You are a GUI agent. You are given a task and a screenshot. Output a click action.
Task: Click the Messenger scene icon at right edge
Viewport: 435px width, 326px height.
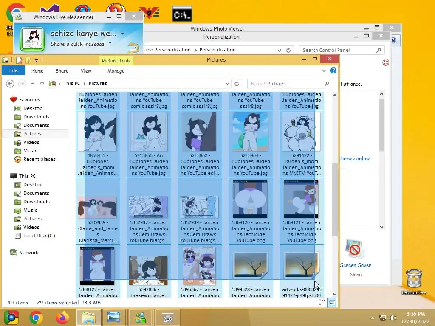[133, 48]
